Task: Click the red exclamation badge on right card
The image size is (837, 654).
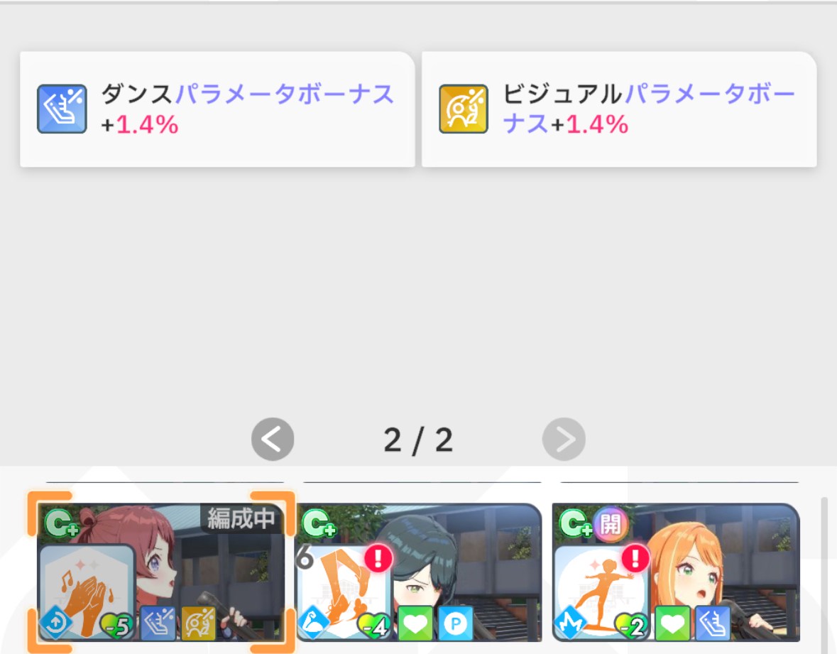Action: pos(636,558)
